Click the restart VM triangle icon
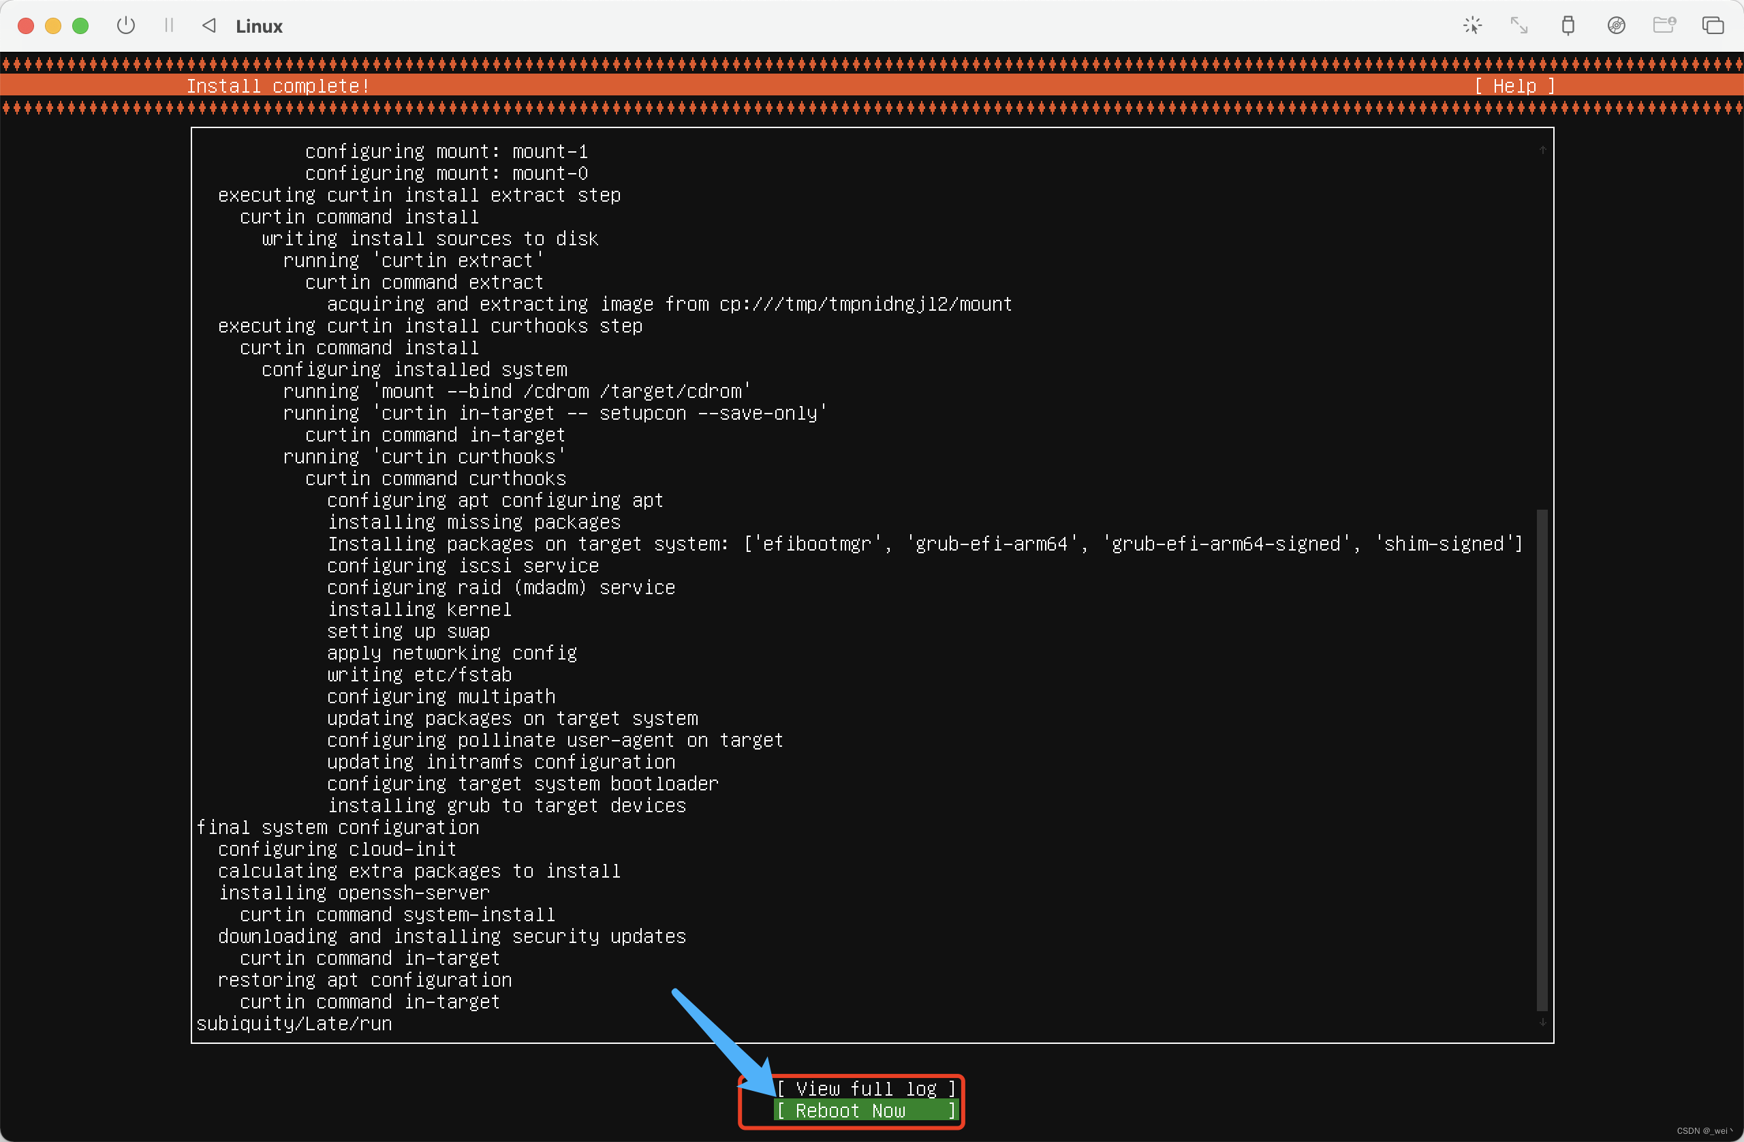Image resolution: width=1744 pixels, height=1142 pixels. (x=209, y=26)
